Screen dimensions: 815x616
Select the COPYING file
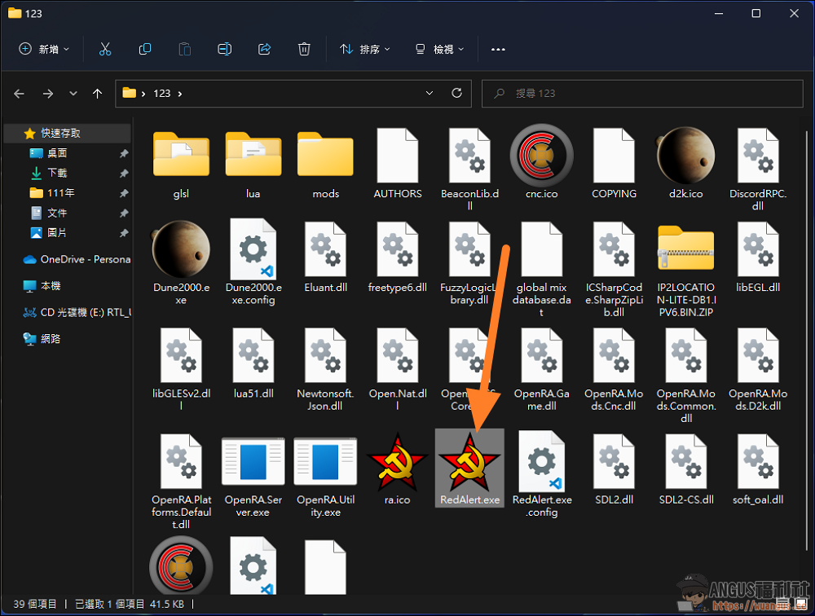(614, 164)
